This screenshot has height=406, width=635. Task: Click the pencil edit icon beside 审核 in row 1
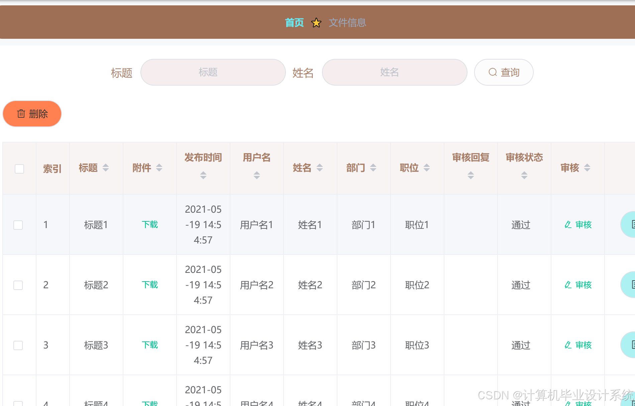point(567,225)
